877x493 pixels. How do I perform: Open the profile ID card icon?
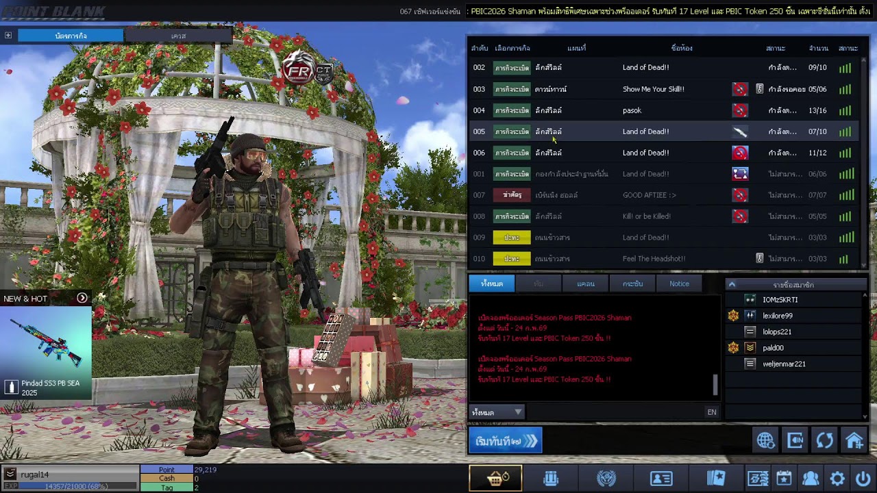(661, 479)
